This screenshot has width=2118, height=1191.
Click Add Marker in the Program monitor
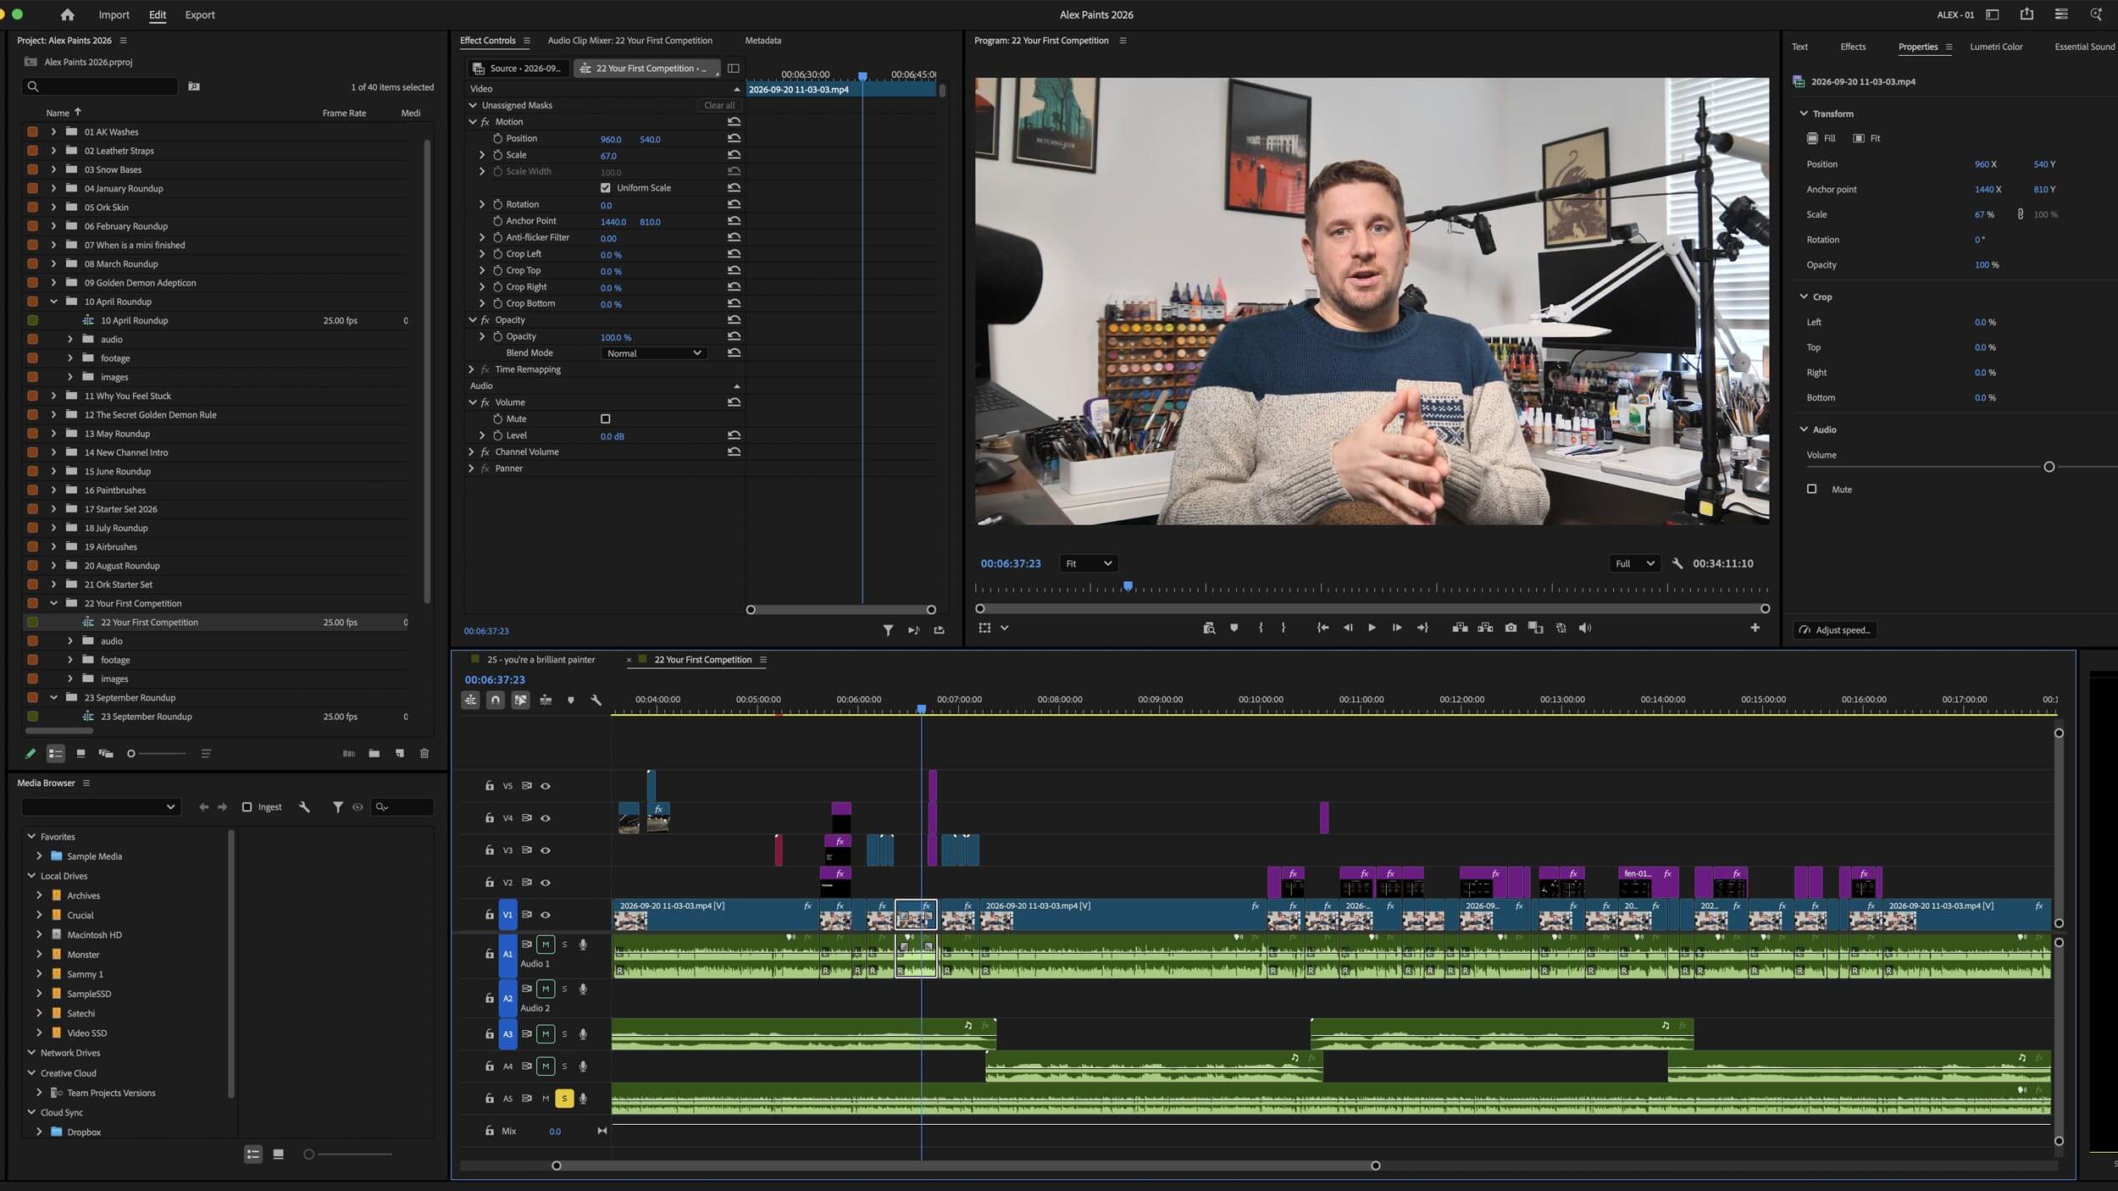pyautogui.click(x=1234, y=628)
